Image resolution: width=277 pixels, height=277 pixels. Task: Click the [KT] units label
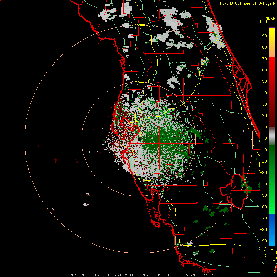pyautogui.click(x=263, y=21)
